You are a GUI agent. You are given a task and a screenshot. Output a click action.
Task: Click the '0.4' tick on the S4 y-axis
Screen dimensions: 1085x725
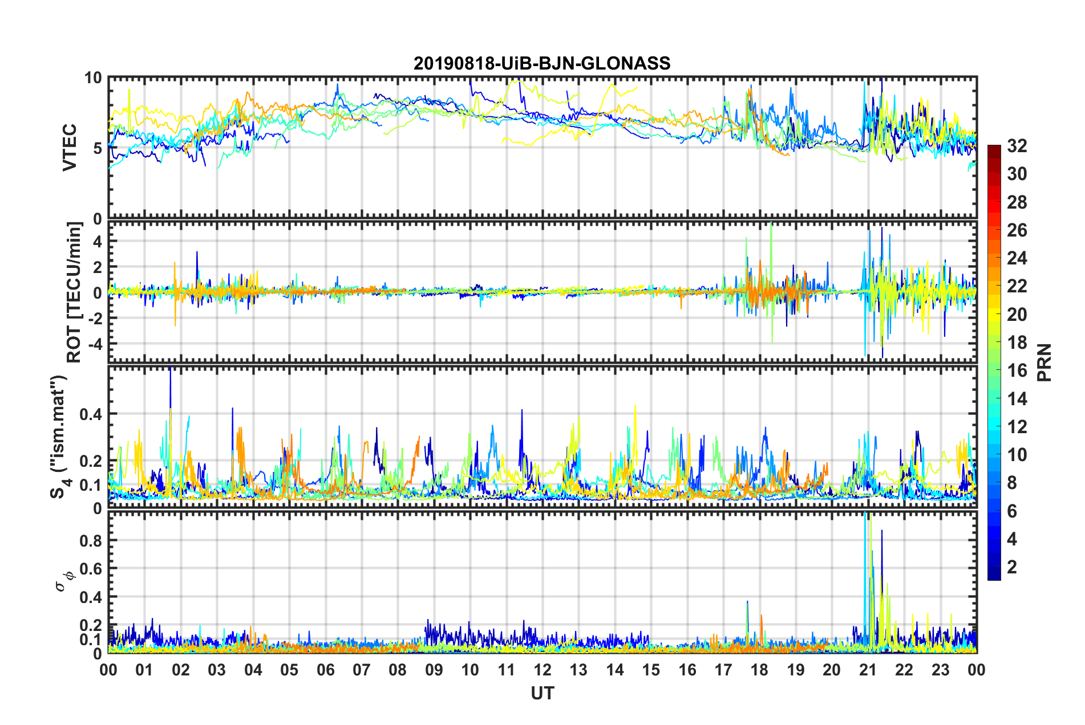click(x=91, y=414)
